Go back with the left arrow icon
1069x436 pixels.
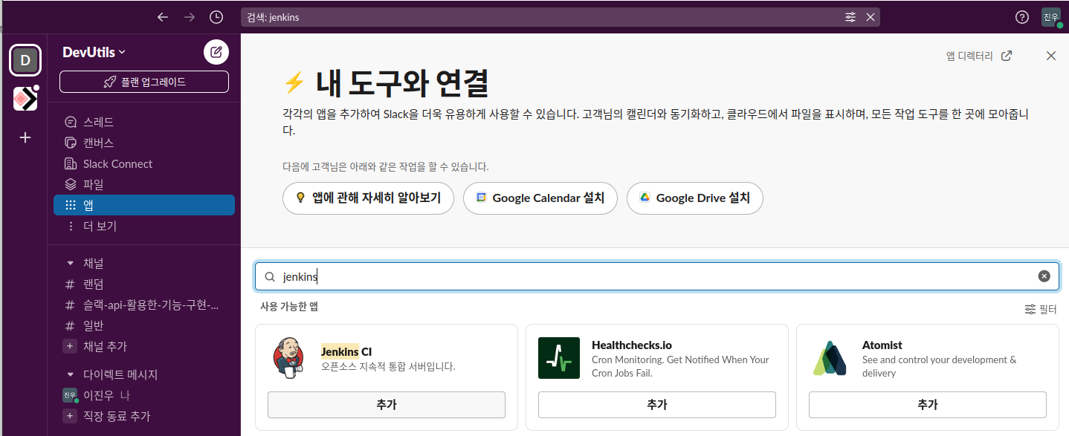coord(163,17)
